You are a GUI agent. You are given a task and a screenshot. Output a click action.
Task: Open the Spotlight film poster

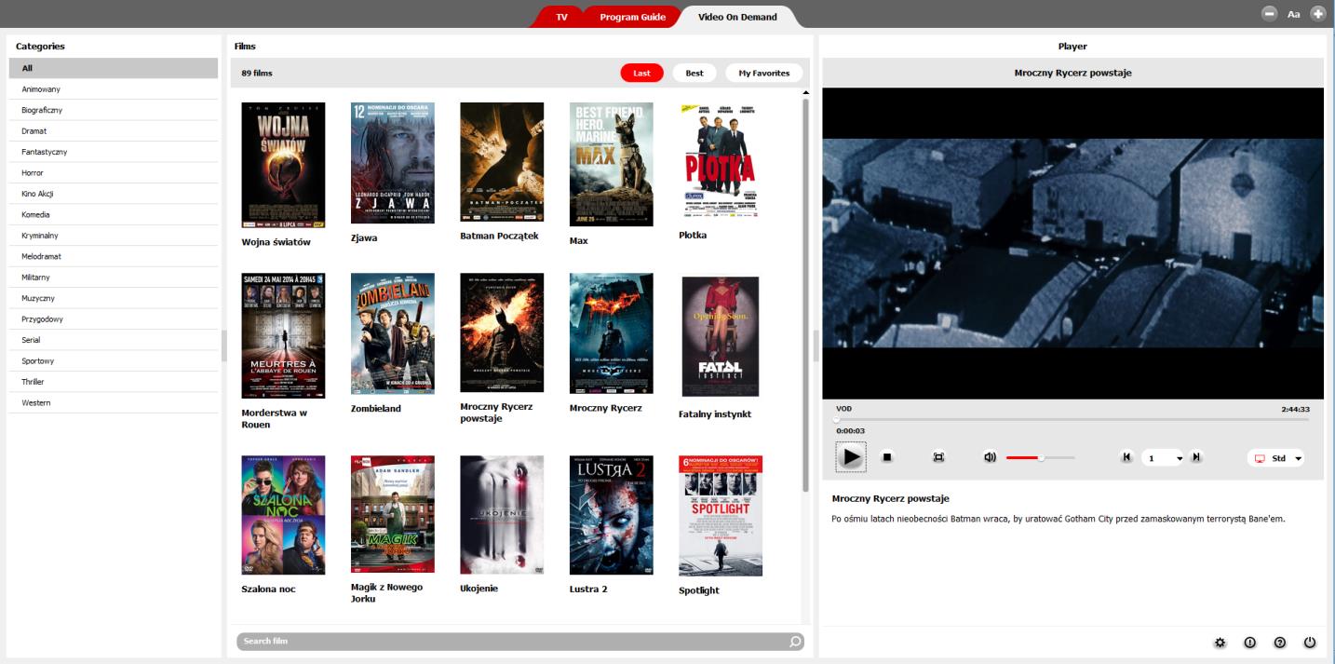point(721,516)
